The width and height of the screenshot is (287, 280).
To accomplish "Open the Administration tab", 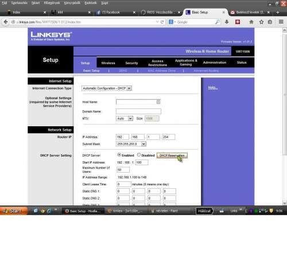I will pos(215,63).
